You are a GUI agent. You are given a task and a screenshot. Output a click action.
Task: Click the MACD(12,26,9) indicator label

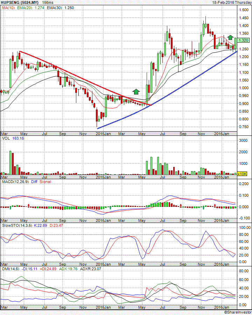coord(15,182)
